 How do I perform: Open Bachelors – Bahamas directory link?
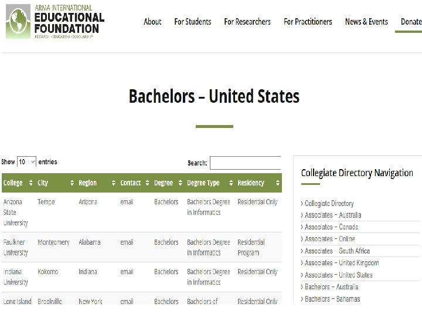(332, 299)
